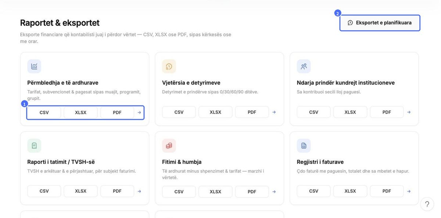Click the Regjistri i faturave document icon

(304, 145)
